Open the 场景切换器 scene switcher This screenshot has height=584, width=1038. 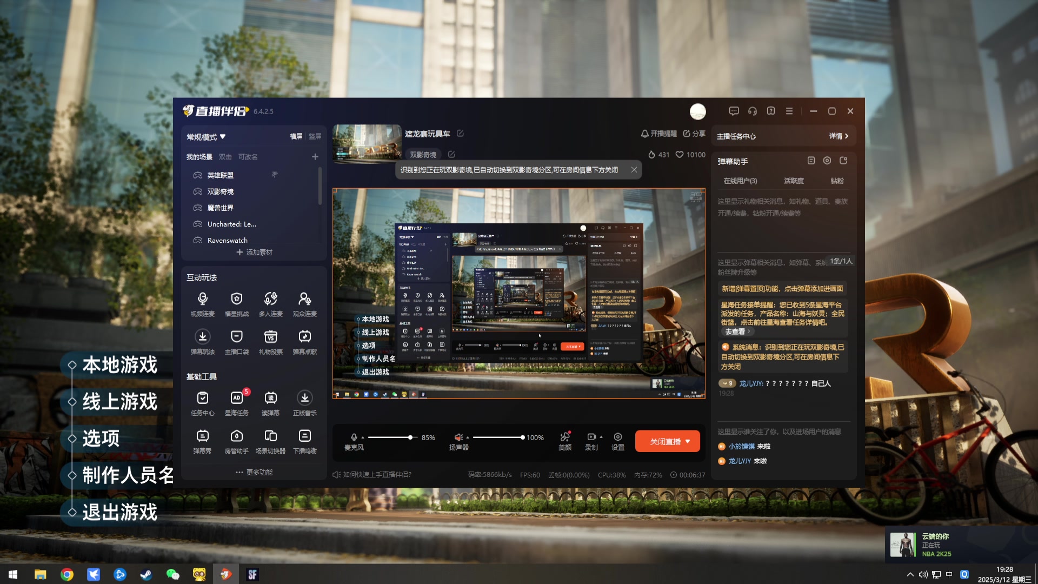tap(270, 441)
